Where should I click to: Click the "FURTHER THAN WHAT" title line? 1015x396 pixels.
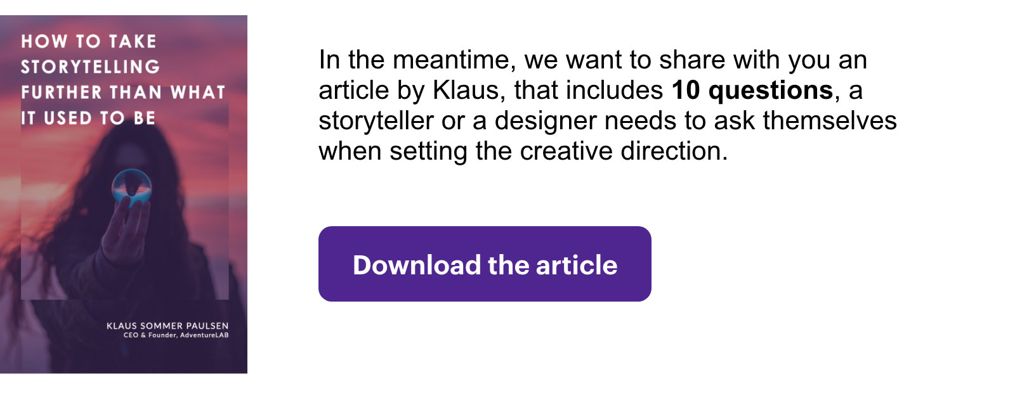pyautogui.click(x=123, y=93)
